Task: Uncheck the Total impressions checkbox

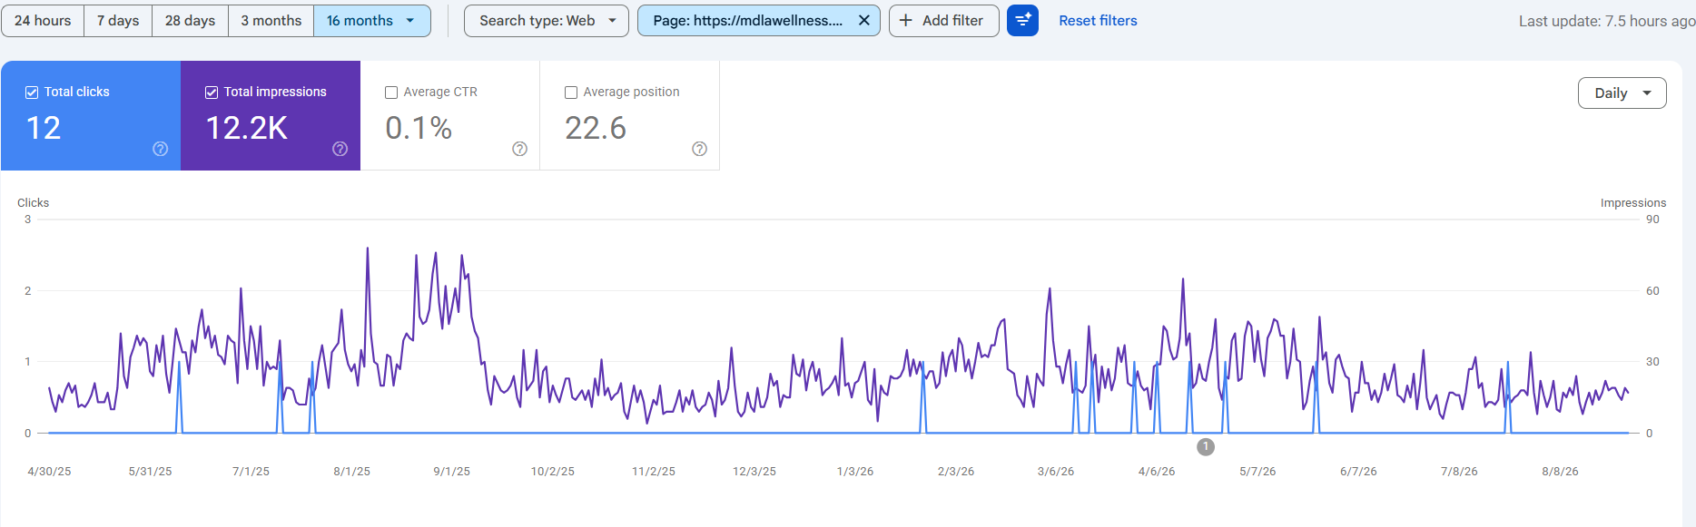Action: coord(212,92)
